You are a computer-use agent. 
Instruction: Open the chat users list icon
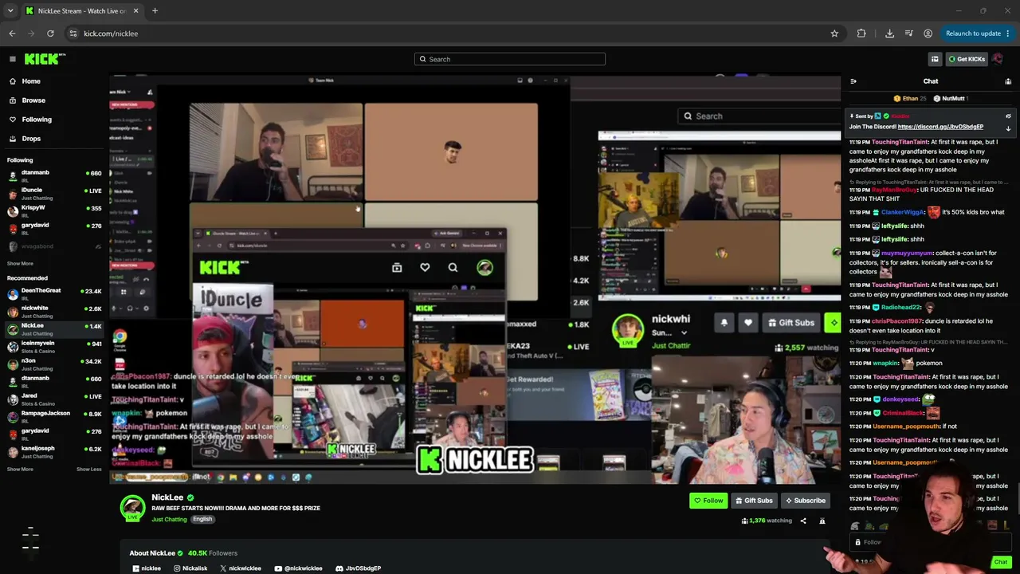click(x=1008, y=81)
